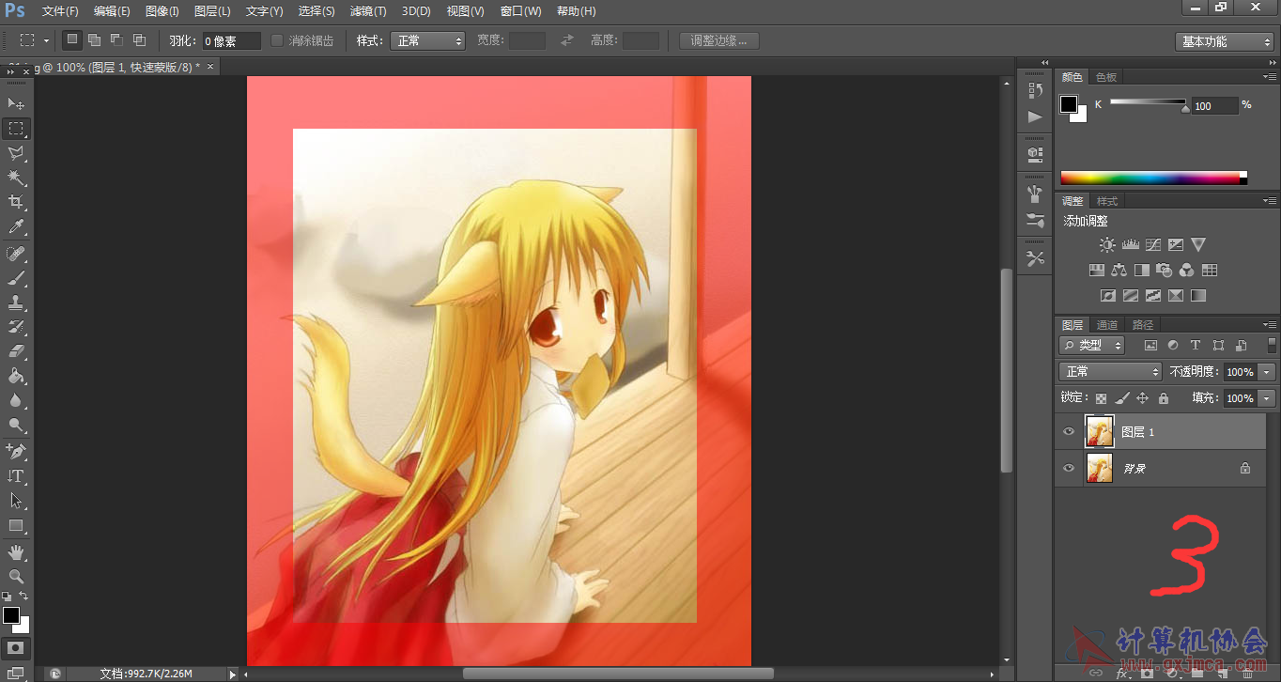Swap foreground and background colors in toolbox

[23, 597]
